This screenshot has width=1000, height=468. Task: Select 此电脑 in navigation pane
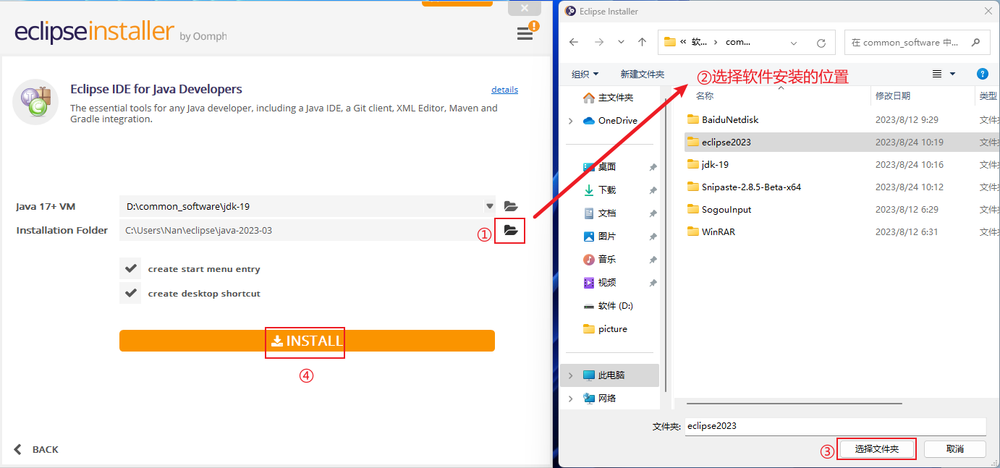[611, 375]
